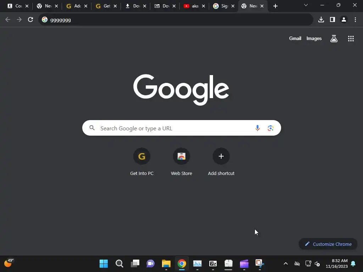Search by image with Google Lens icon
Image resolution: width=363 pixels, height=272 pixels.
(x=270, y=128)
